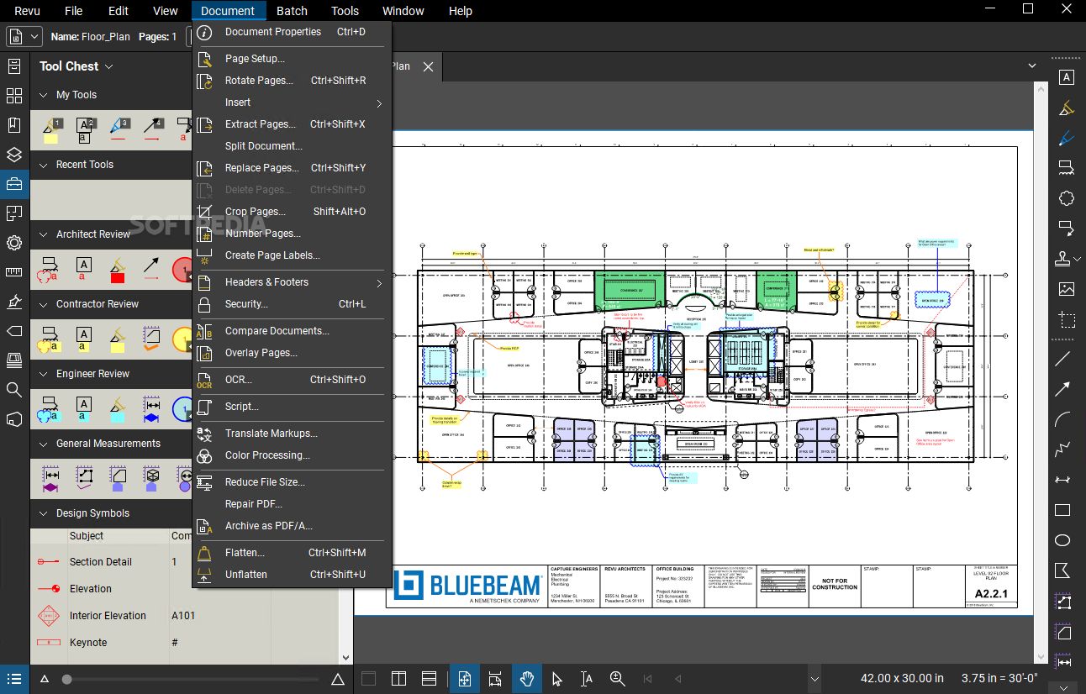The image size is (1086, 694).
Task: Select the Tool Chest briefcase icon
Action: tap(14, 184)
